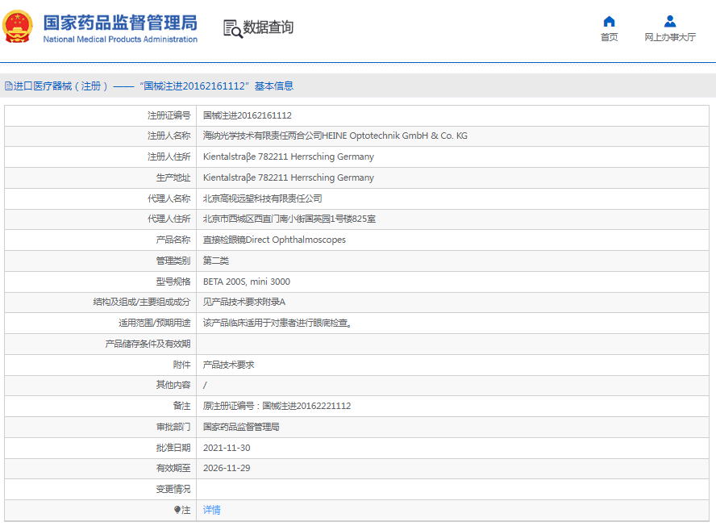The height and width of the screenshot is (526, 716).
Task: Click the 注册人住所 label
Action: 169,157
